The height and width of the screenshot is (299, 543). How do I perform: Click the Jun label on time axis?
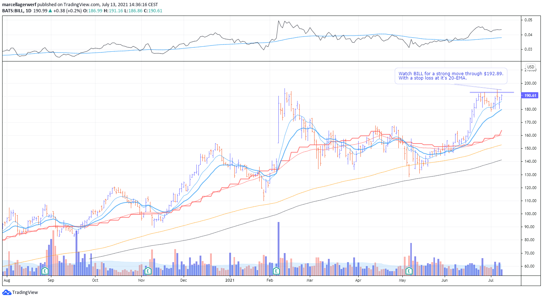[444, 280]
